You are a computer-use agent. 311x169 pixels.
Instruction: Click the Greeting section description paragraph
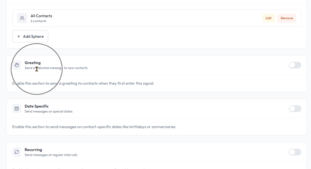pos(83,84)
